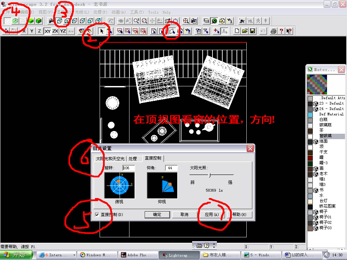The image size is (347, 260).
Task: Open the Layers table icon
Action: click(206, 21)
